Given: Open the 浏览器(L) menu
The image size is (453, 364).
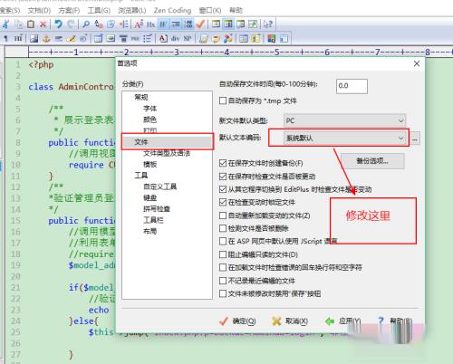Looking at the screenshot, I should [132, 11].
